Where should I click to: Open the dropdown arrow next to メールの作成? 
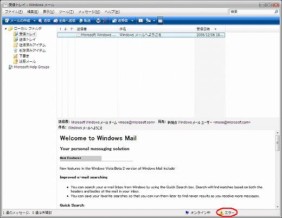(34, 21)
